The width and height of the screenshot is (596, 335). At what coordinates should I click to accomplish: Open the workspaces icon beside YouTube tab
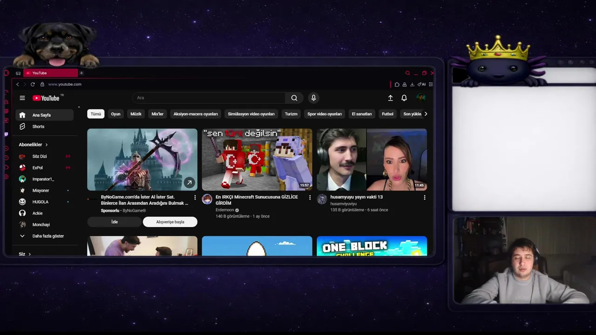pyautogui.click(x=18, y=73)
